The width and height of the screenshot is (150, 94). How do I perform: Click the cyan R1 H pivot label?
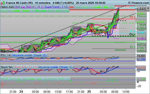click(x=132, y=31)
